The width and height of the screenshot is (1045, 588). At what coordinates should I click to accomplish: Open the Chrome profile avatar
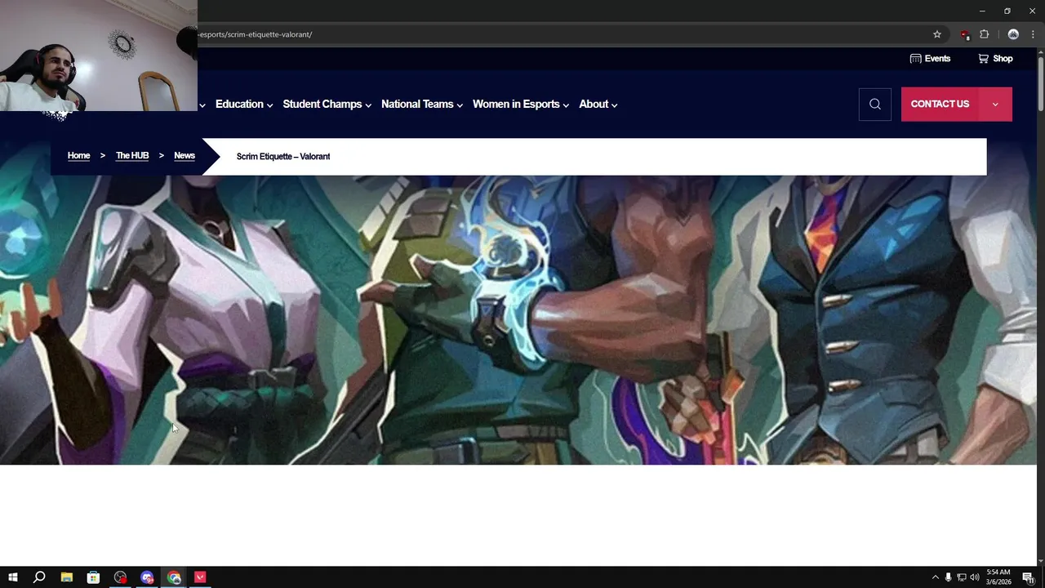pos(1013,34)
